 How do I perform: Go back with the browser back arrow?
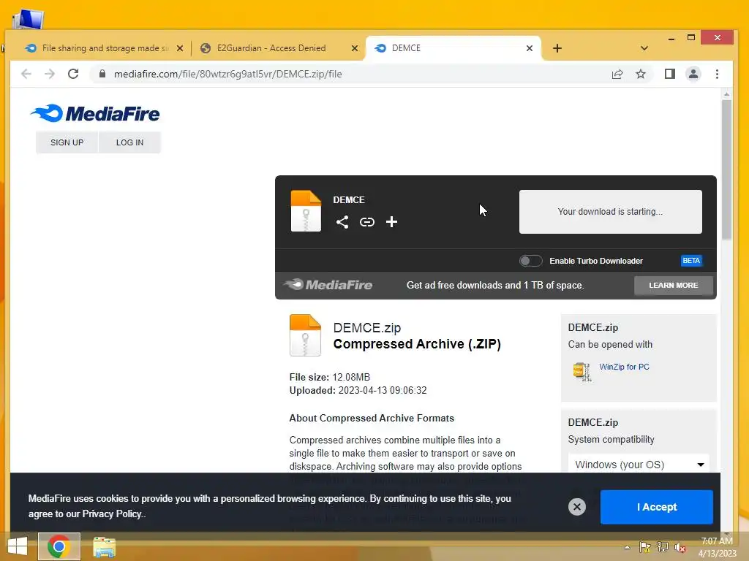(x=26, y=74)
